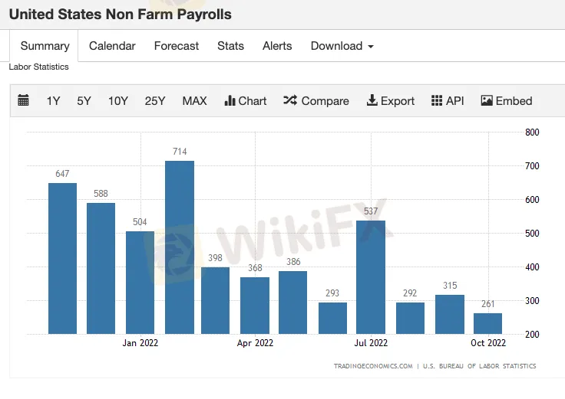Click the TRADINGECONOMICS.COM source text
Image resolution: width=565 pixels, height=399 pixels.
373,366
